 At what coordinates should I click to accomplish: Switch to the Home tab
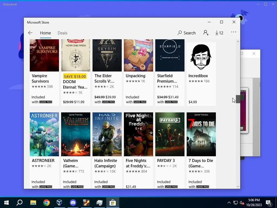tap(45, 33)
